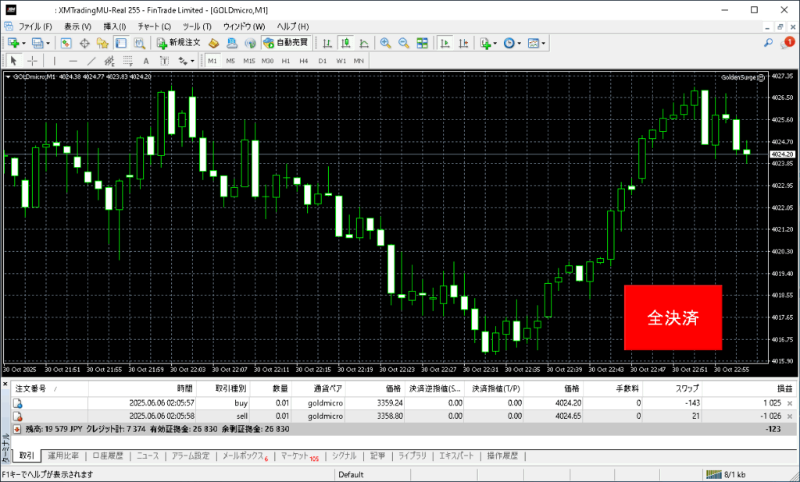This screenshot has width=800, height=482.
Task: Zoom in on the chart
Action: [x=385, y=43]
